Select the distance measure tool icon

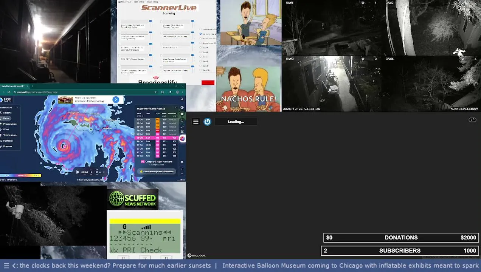pos(182,127)
